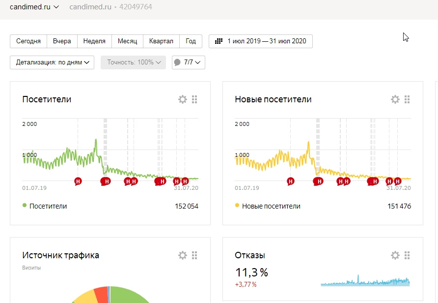The height and width of the screenshot is (303, 438).
Task: Click the leftmost annotation marker on Новые посетители chart
Action: (x=291, y=182)
